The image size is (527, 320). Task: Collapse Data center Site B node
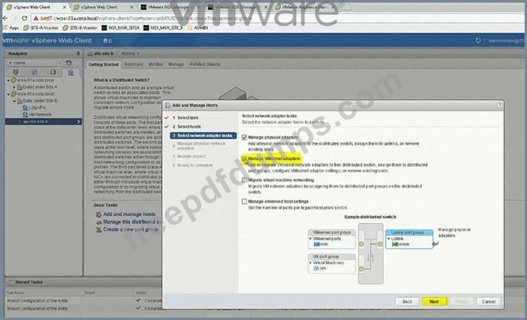14,101
